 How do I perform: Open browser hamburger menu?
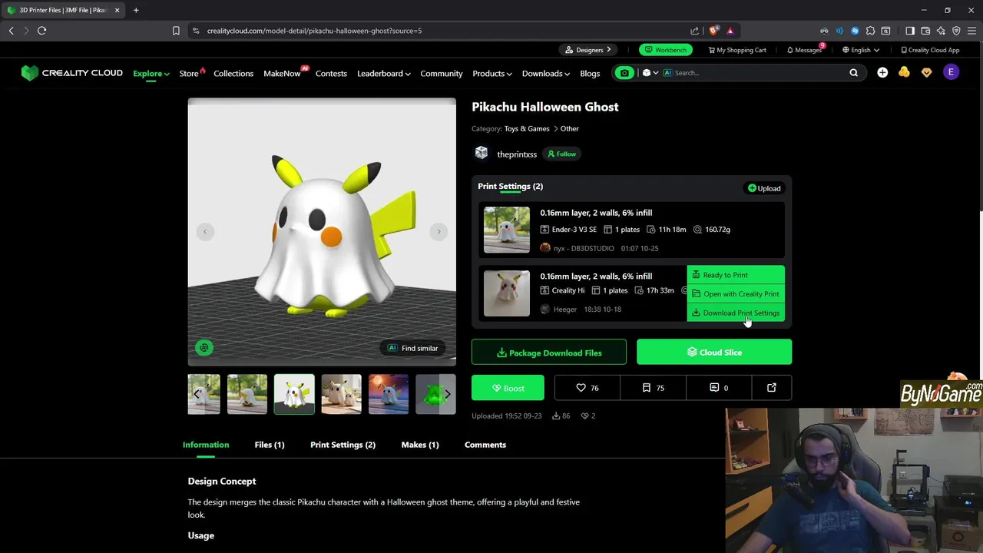coord(971,31)
